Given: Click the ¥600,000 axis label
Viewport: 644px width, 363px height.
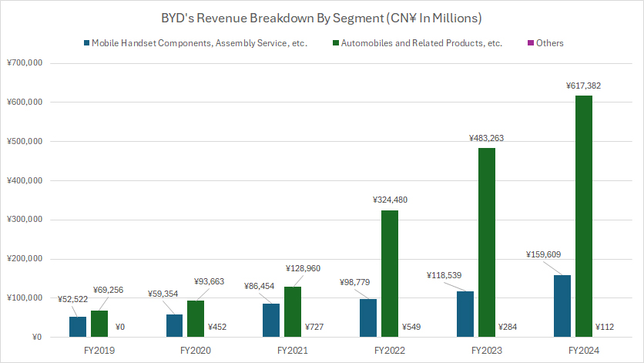Looking at the screenshot, I should pyautogui.click(x=25, y=102).
